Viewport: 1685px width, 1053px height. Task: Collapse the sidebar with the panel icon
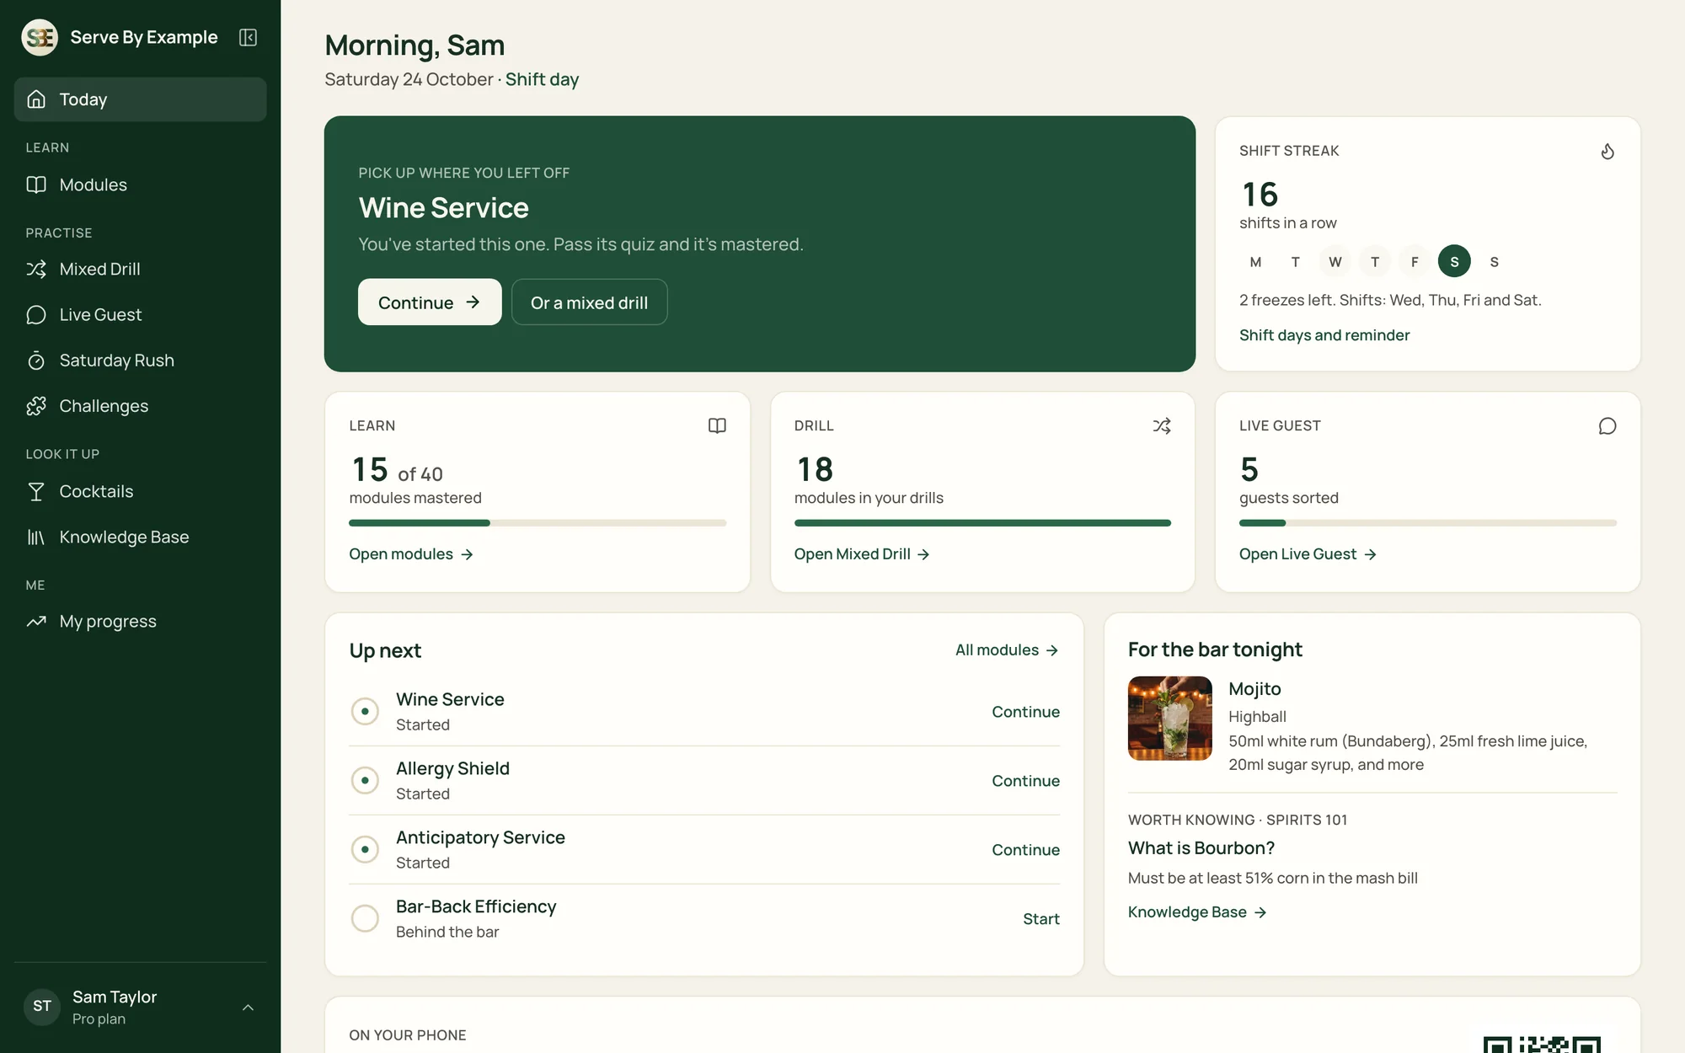(x=248, y=37)
